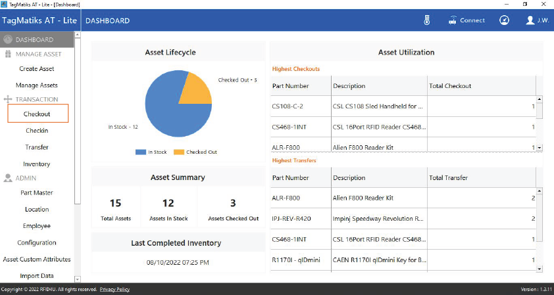Open the Part Master admin page
This screenshot has width=554, height=295.
point(37,193)
